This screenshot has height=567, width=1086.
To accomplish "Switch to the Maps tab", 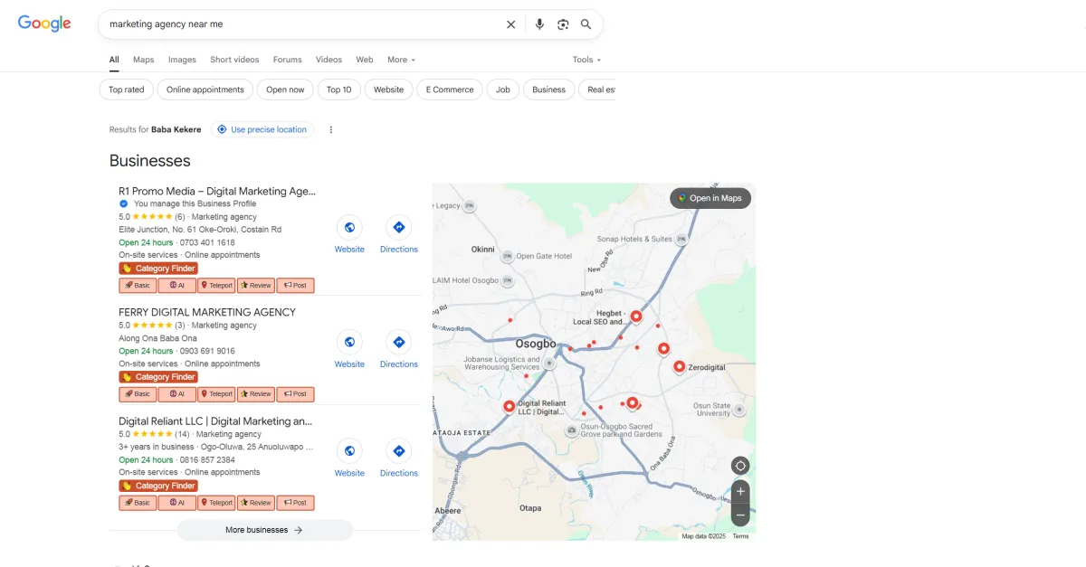I will [143, 60].
